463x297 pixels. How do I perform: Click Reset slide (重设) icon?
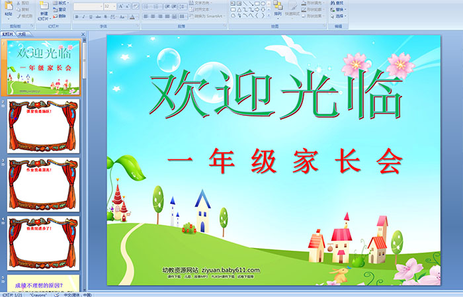point(55,9)
